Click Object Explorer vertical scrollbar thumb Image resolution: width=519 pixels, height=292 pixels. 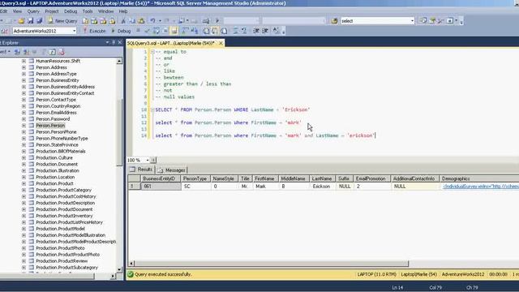click(x=119, y=132)
